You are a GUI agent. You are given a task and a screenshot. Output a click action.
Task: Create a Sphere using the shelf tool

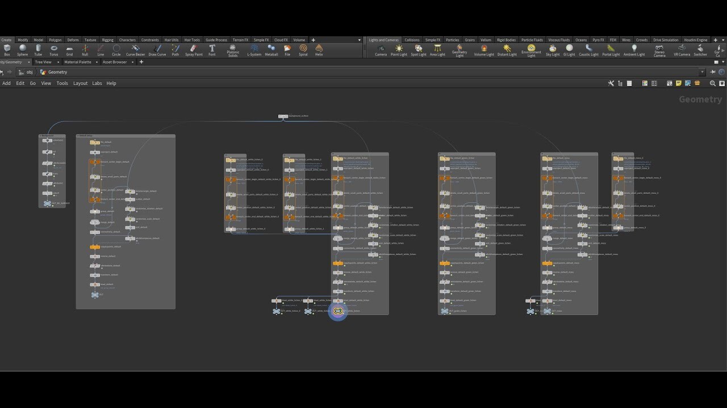pos(23,49)
